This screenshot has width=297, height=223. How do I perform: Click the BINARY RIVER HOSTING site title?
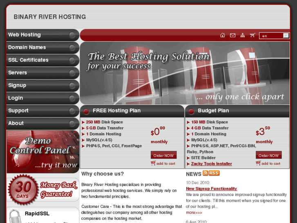[49, 17]
